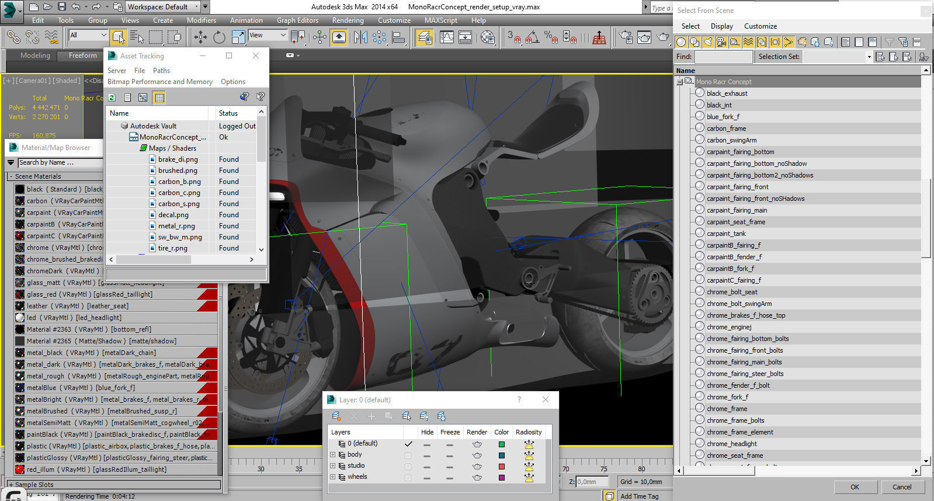Open Select by Name in the main toolbar
Image resolution: width=934 pixels, height=501 pixels.
pyautogui.click(x=137, y=37)
